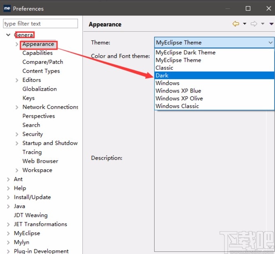Open Content Types preferences
Screen dimensions: 275x254
coord(41,71)
